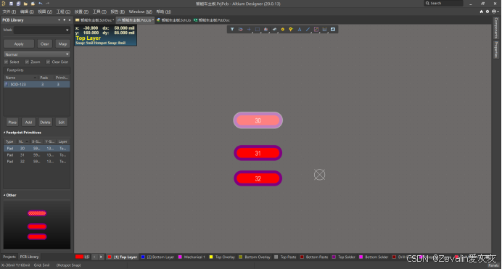This screenshot has width=502, height=269.
Task: Toggle the Clear Existing checkbox
Action: [x=48, y=62]
